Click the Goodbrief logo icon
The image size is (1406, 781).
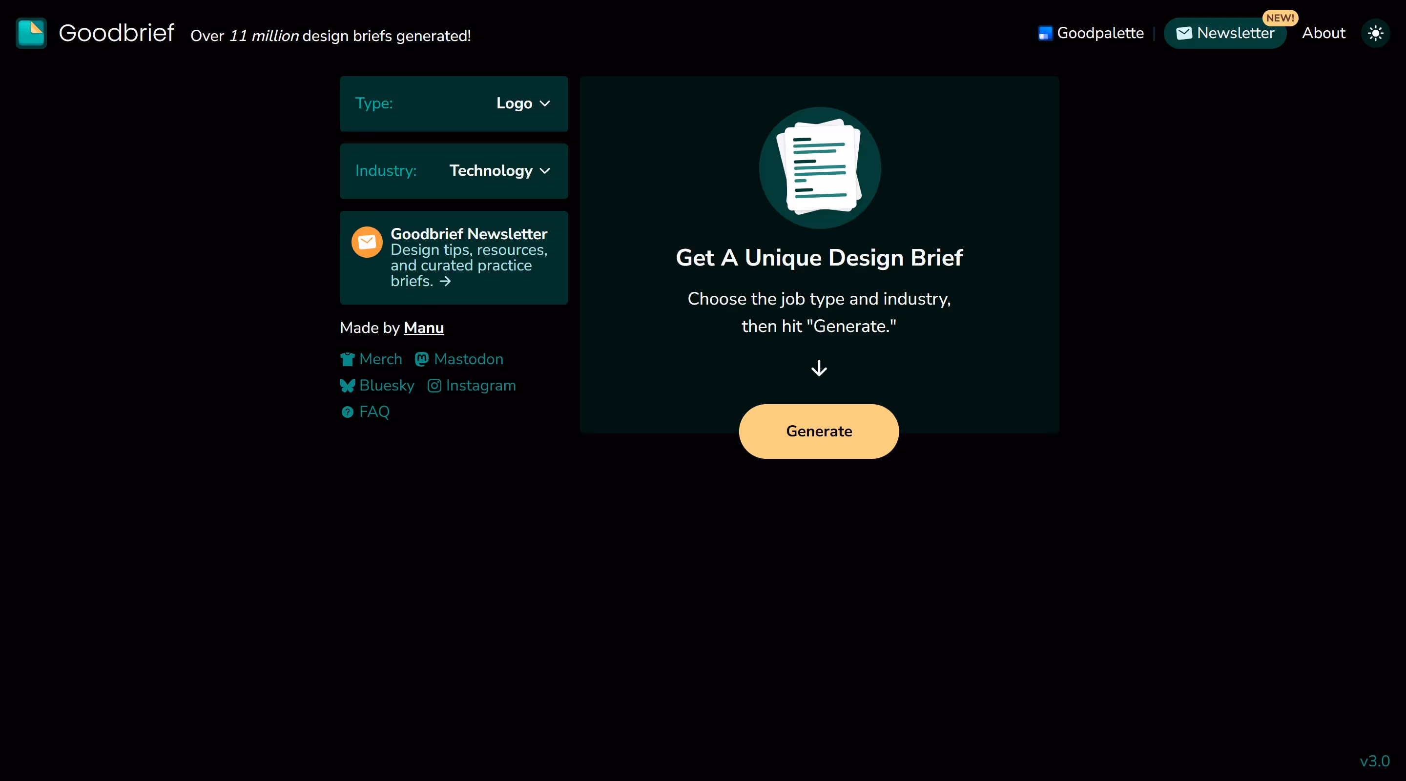point(31,33)
